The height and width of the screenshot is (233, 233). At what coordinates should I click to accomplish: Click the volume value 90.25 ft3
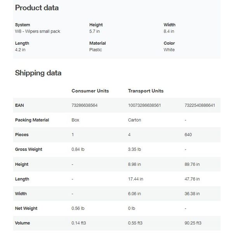(193, 223)
